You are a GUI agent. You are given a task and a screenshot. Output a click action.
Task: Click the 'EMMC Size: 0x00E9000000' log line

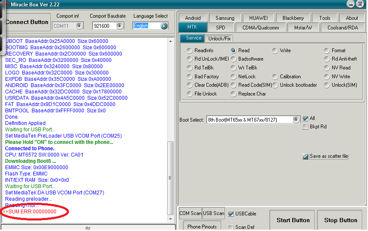(37, 167)
